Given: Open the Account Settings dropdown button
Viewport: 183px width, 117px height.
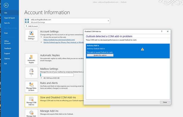Looking at the screenshot, I should click(x=31, y=35).
